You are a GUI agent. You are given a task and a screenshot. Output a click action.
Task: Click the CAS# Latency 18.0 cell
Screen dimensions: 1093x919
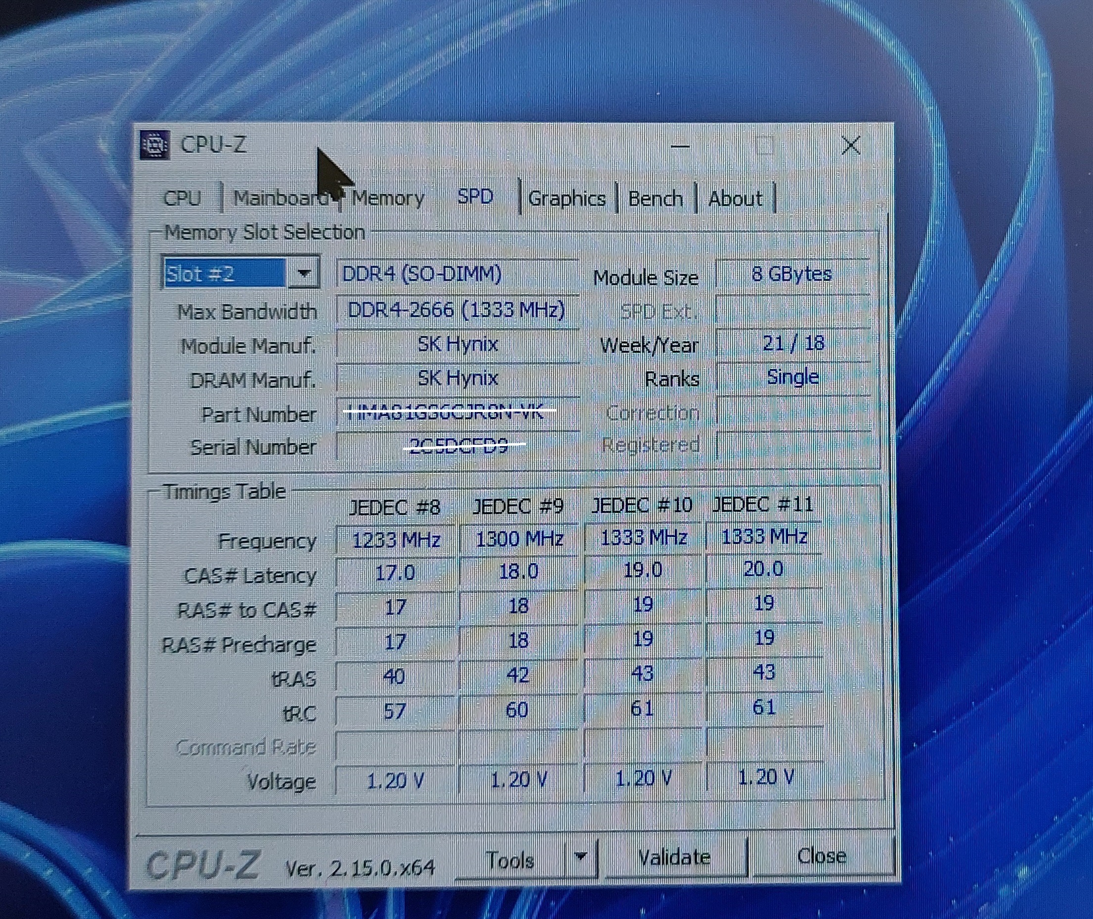518,572
